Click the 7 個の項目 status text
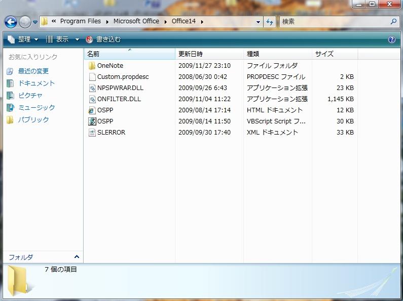The image size is (403, 301). (x=61, y=269)
